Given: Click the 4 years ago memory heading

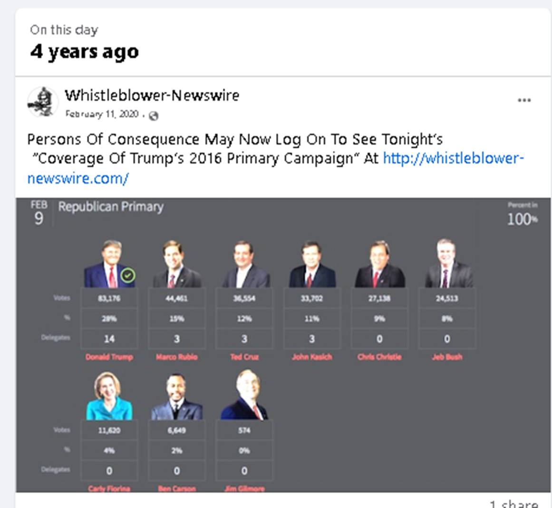Looking at the screenshot, I should (x=85, y=52).
